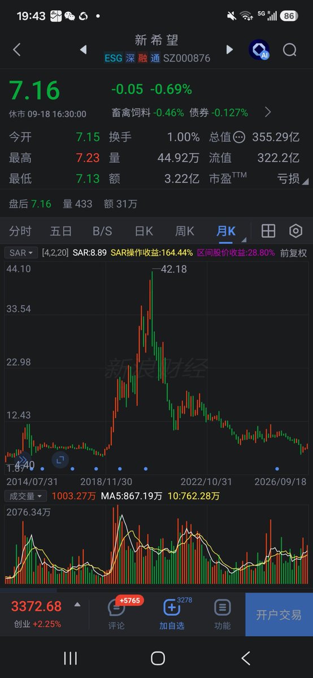Tap the 10:762.28万 volume average label
Image resolution: width=313 pixels, height=678 pixels.
click(193, 496)
